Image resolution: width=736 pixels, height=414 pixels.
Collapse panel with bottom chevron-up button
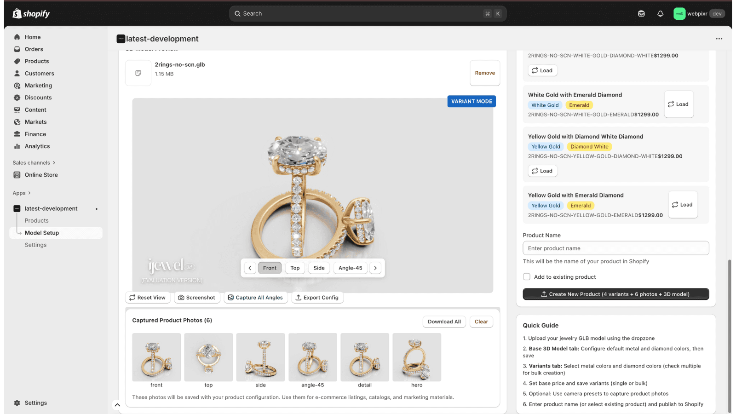[117, 405]
